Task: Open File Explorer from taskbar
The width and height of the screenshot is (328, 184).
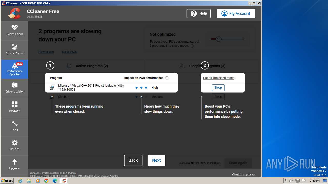Action: click(x=29, y=181)
